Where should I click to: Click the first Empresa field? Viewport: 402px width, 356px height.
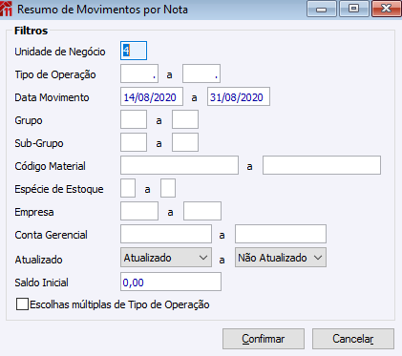click(139, 211)
